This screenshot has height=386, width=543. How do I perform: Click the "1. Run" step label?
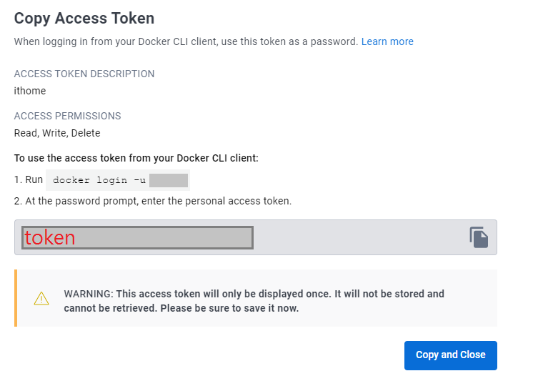(29, 180)
